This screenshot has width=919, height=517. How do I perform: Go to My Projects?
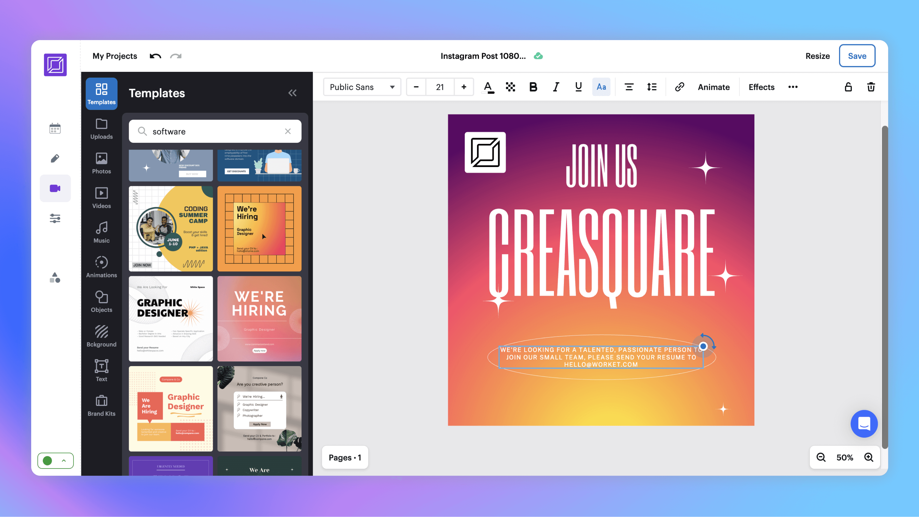pyautogui.click(x=114, y=56)
